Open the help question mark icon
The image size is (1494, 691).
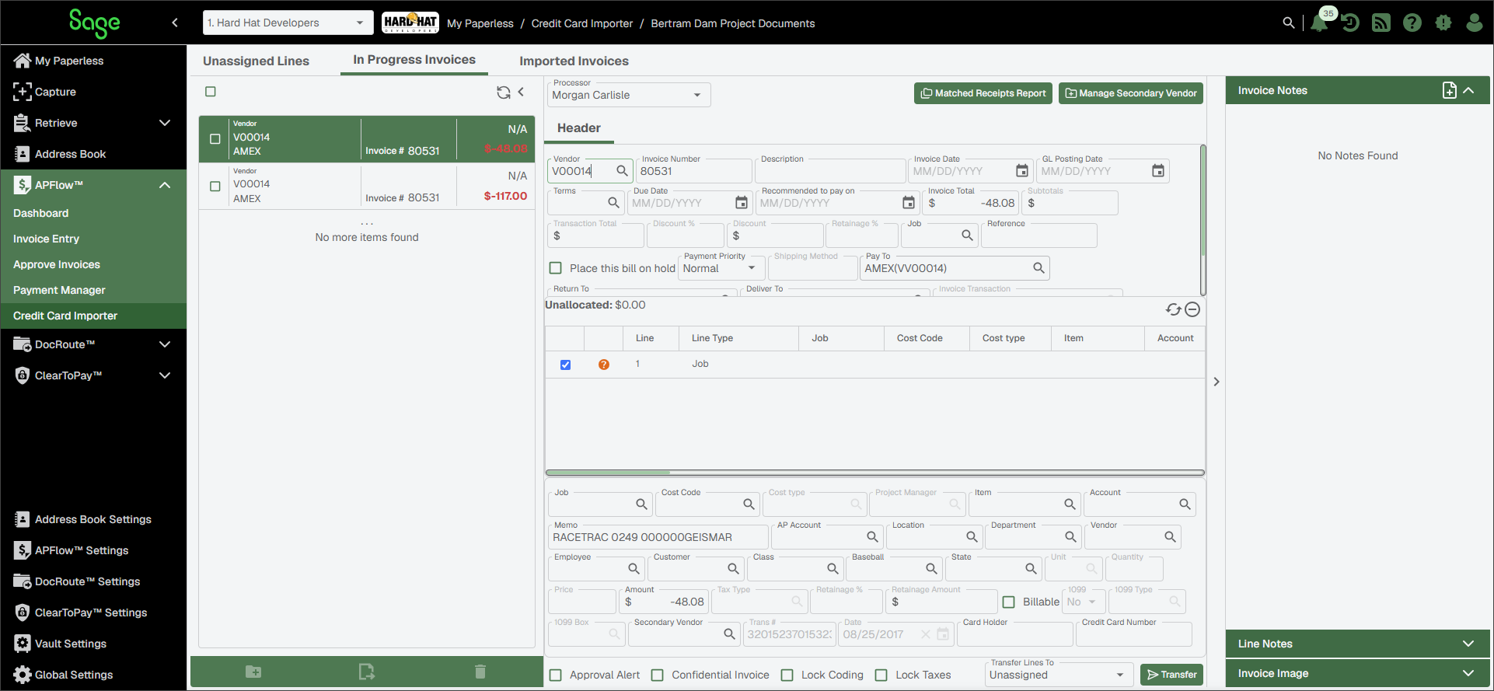(x=1412, y=23)
